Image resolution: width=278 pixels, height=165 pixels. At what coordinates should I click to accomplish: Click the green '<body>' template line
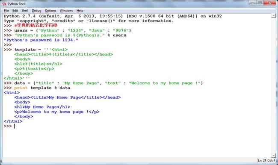coord(22,59)
